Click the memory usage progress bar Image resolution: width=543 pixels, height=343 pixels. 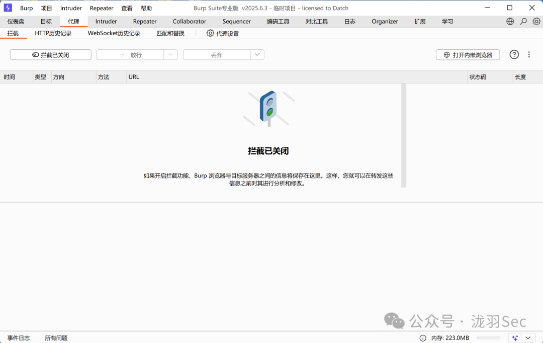tap(488, 338)
